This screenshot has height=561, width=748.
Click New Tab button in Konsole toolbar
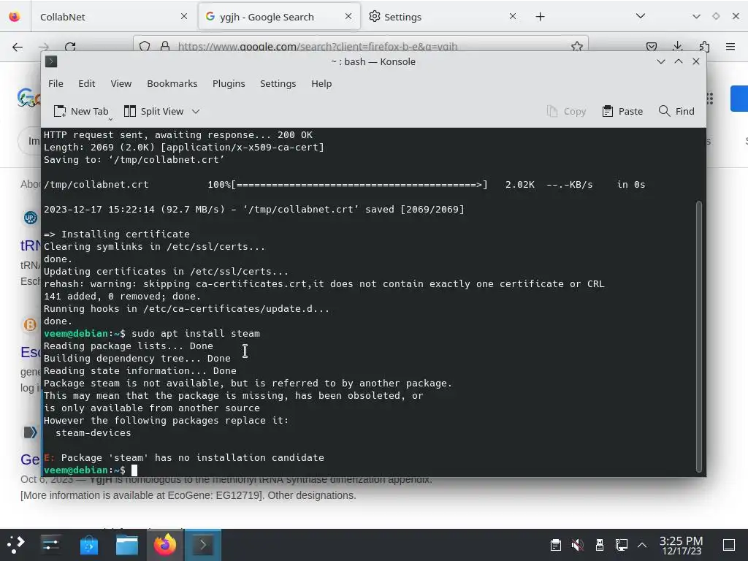coord(81,111)
